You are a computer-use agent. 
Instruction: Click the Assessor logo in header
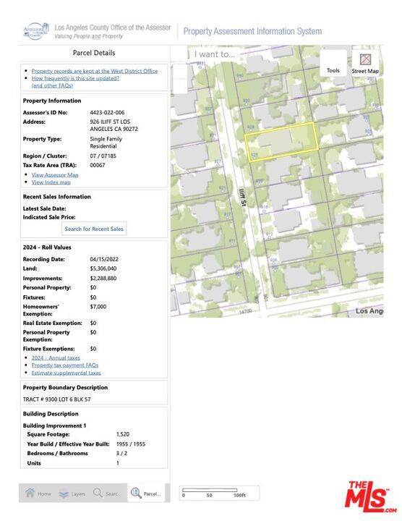pos(36,31)
